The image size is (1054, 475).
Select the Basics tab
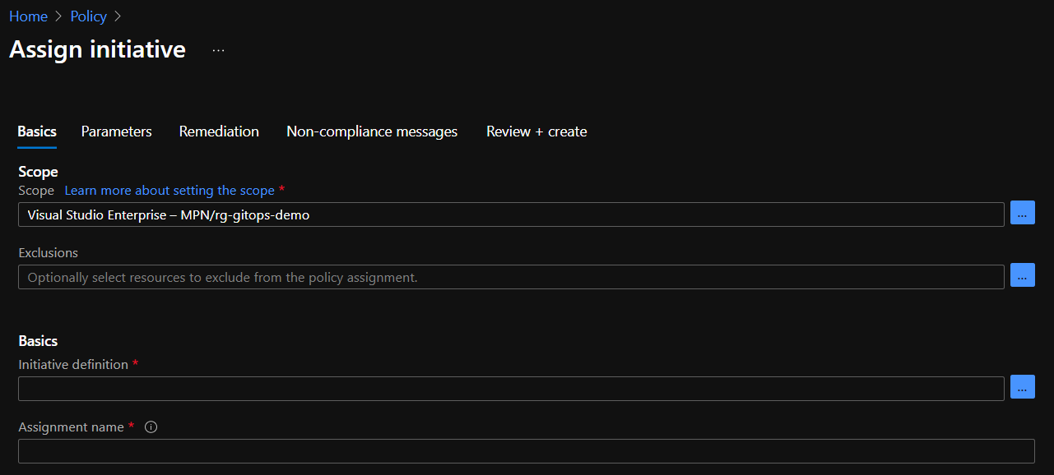(37, 131)
